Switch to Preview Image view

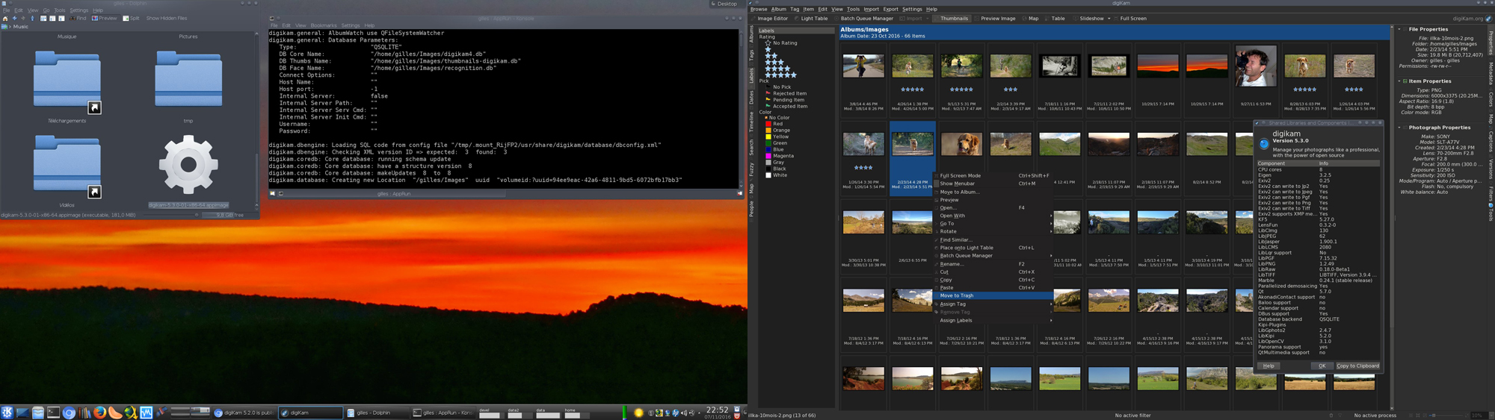click(995, 19)
